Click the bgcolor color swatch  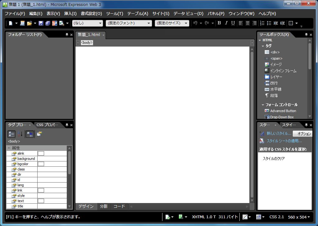(x=41, y=164)
